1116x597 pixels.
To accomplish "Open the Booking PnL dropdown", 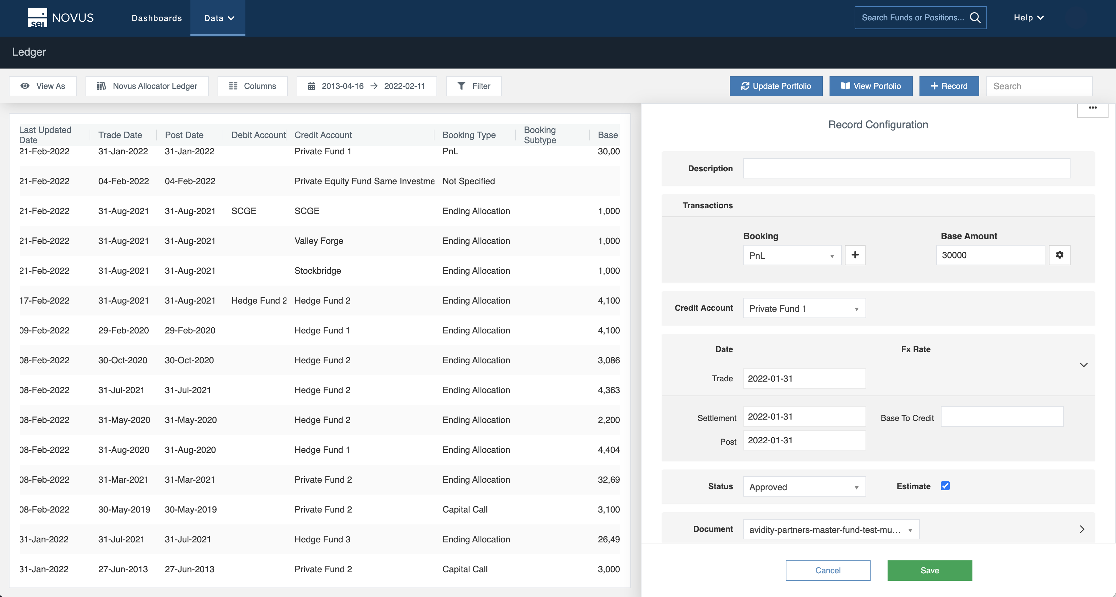I will point(792,255).
